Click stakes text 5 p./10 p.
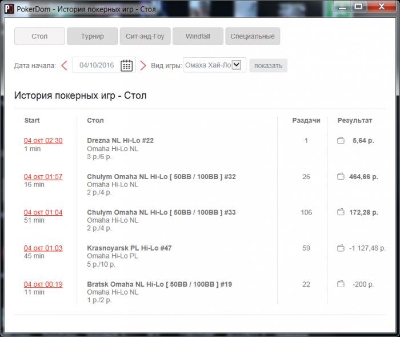This screenshot has width=400, height=337. [101, 264]
